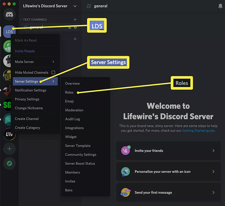This screenshot has width=225, height=206.
Task: Open the Getting Started guide link
Action: click(x=199, y=131)
